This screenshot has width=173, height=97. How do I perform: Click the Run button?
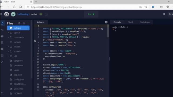[91, 14]
